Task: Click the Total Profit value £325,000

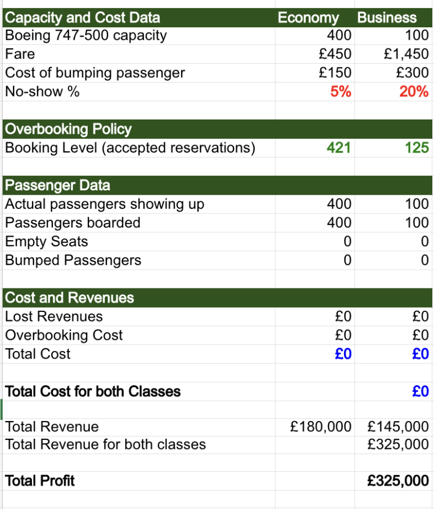Action: click(394, 481)
